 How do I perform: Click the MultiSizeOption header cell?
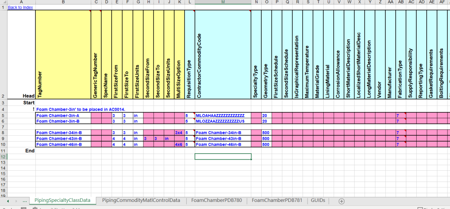[x=179, y=55]
